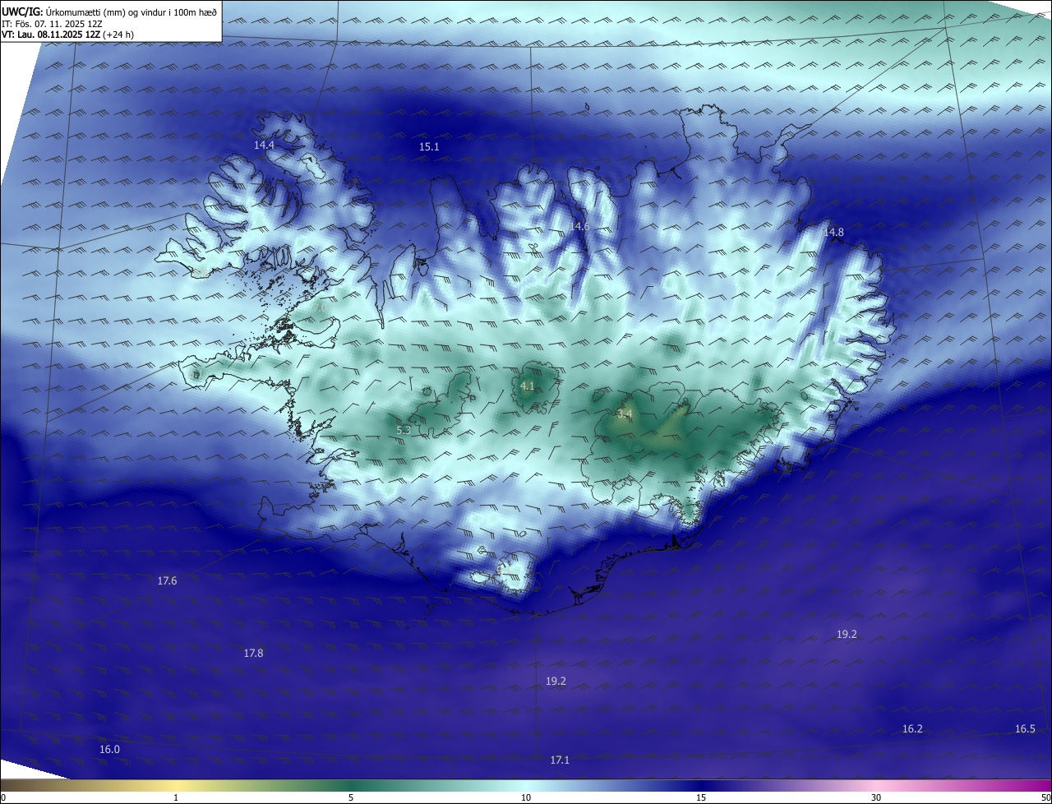Image resolution: width=1052 pixels, height=804 pixels.
Task: Click the 15.1 value label on the map
Action: tap(429, 147)
